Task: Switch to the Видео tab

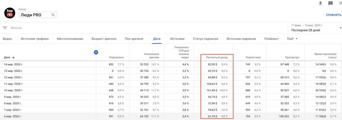Action: tap(7, 39)
